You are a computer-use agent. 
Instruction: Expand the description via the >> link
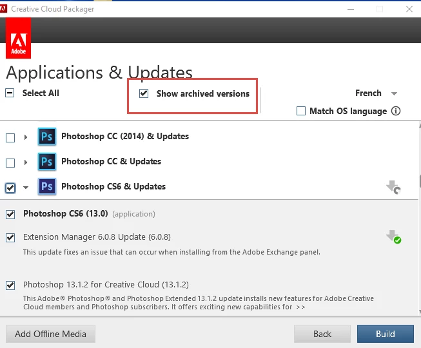coord(300,307)
